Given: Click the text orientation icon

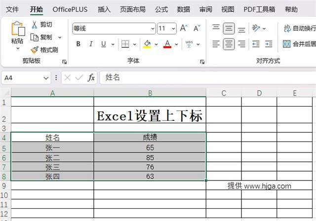Looking at the screenshot, I should (x=256, y=28).
